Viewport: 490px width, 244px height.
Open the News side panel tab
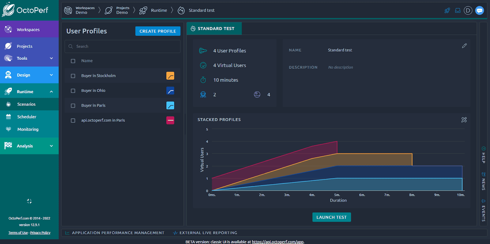click(483, 181)
